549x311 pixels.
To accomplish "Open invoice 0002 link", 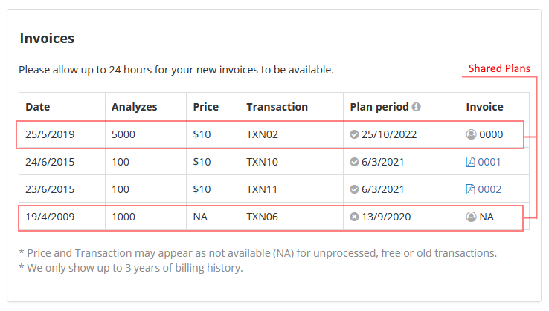I will (x=489, y=189).
